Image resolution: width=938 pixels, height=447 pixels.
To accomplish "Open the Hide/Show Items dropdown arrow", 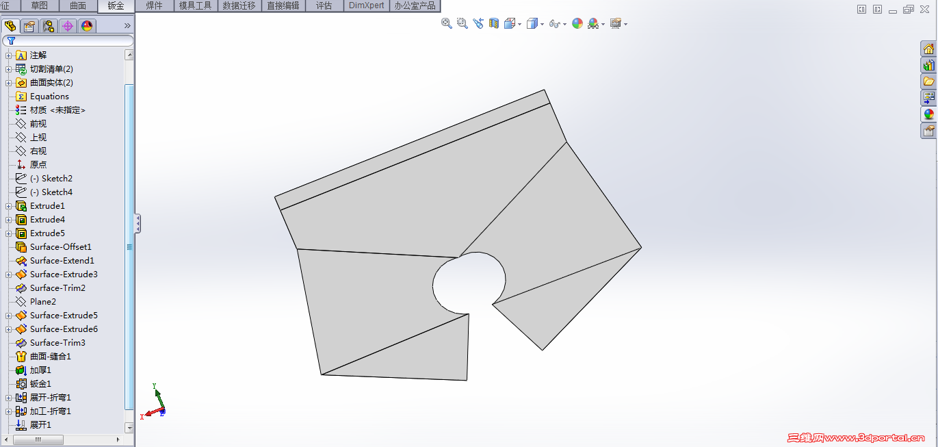I will tap(565, 24).
